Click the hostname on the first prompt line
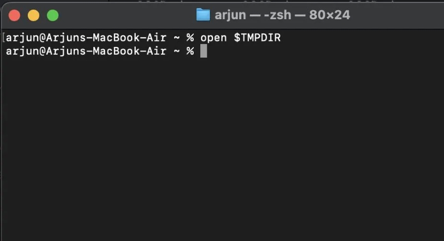Viewport: 444px width, 241px height. (106, 38)
